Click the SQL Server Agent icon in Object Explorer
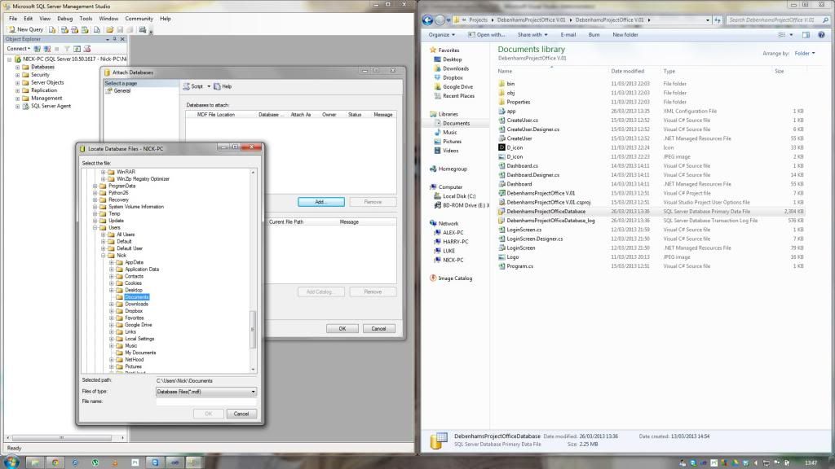The image size is (835, 469). point(25,107)
